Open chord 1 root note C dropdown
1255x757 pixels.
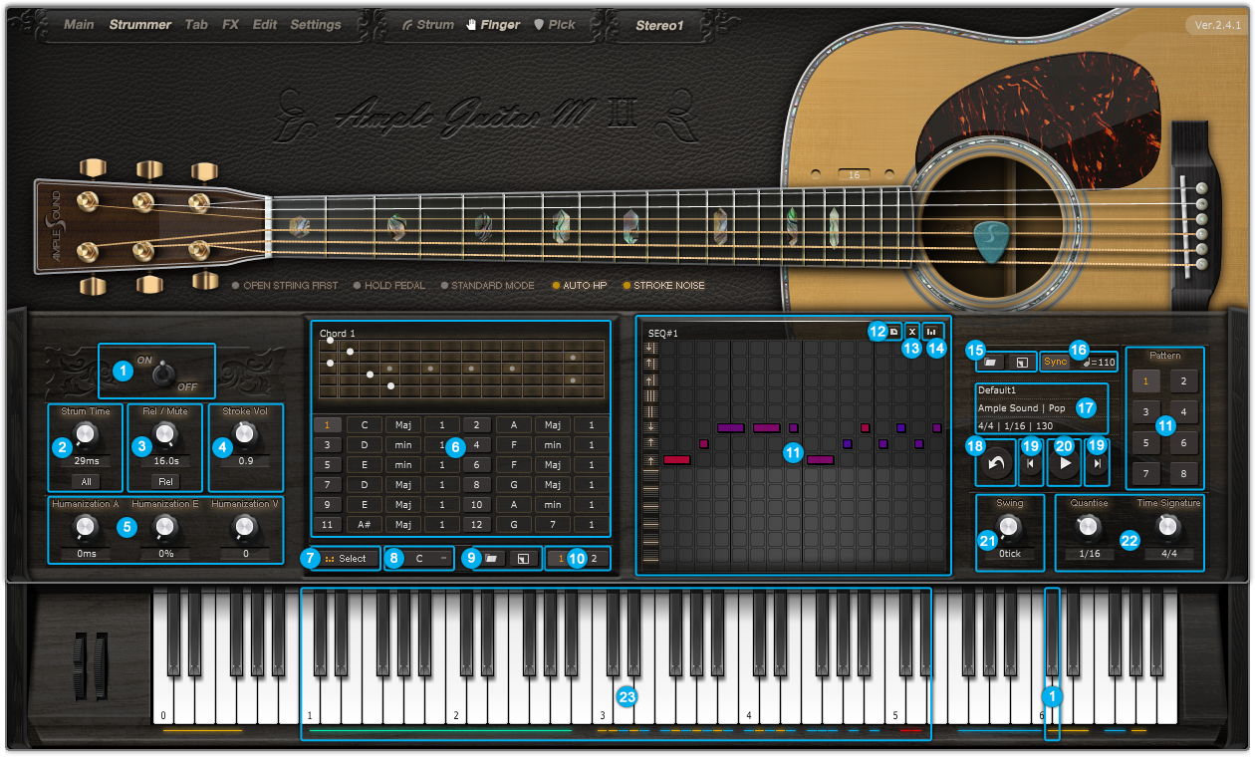364,425
